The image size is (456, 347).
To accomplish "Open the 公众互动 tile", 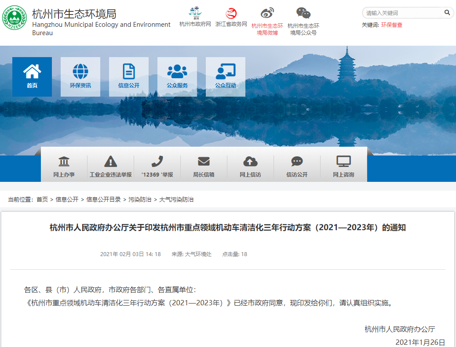I will pyautogui.click(x=226, y=76).
